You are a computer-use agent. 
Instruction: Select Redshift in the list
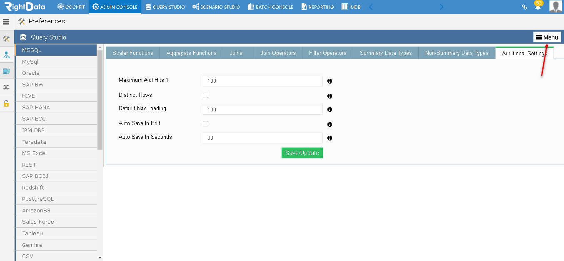(56, 187)
